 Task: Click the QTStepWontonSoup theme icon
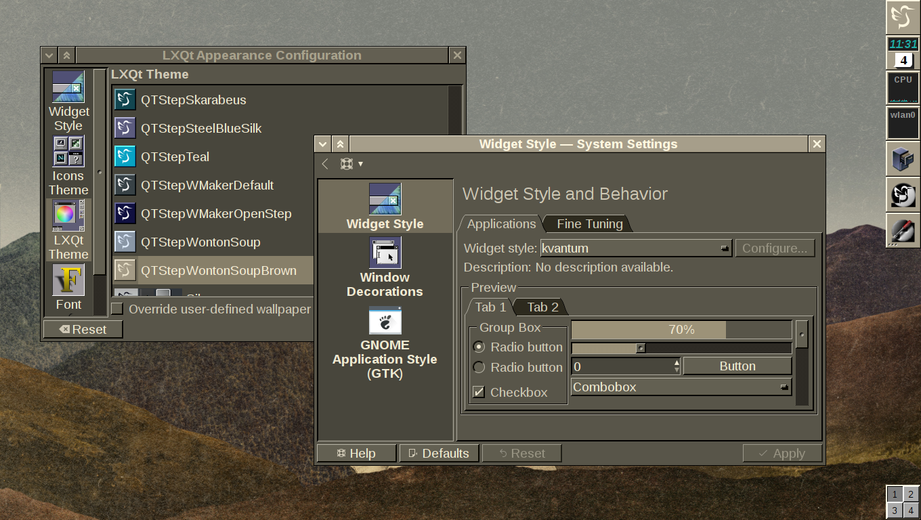[x=125, y=242]
